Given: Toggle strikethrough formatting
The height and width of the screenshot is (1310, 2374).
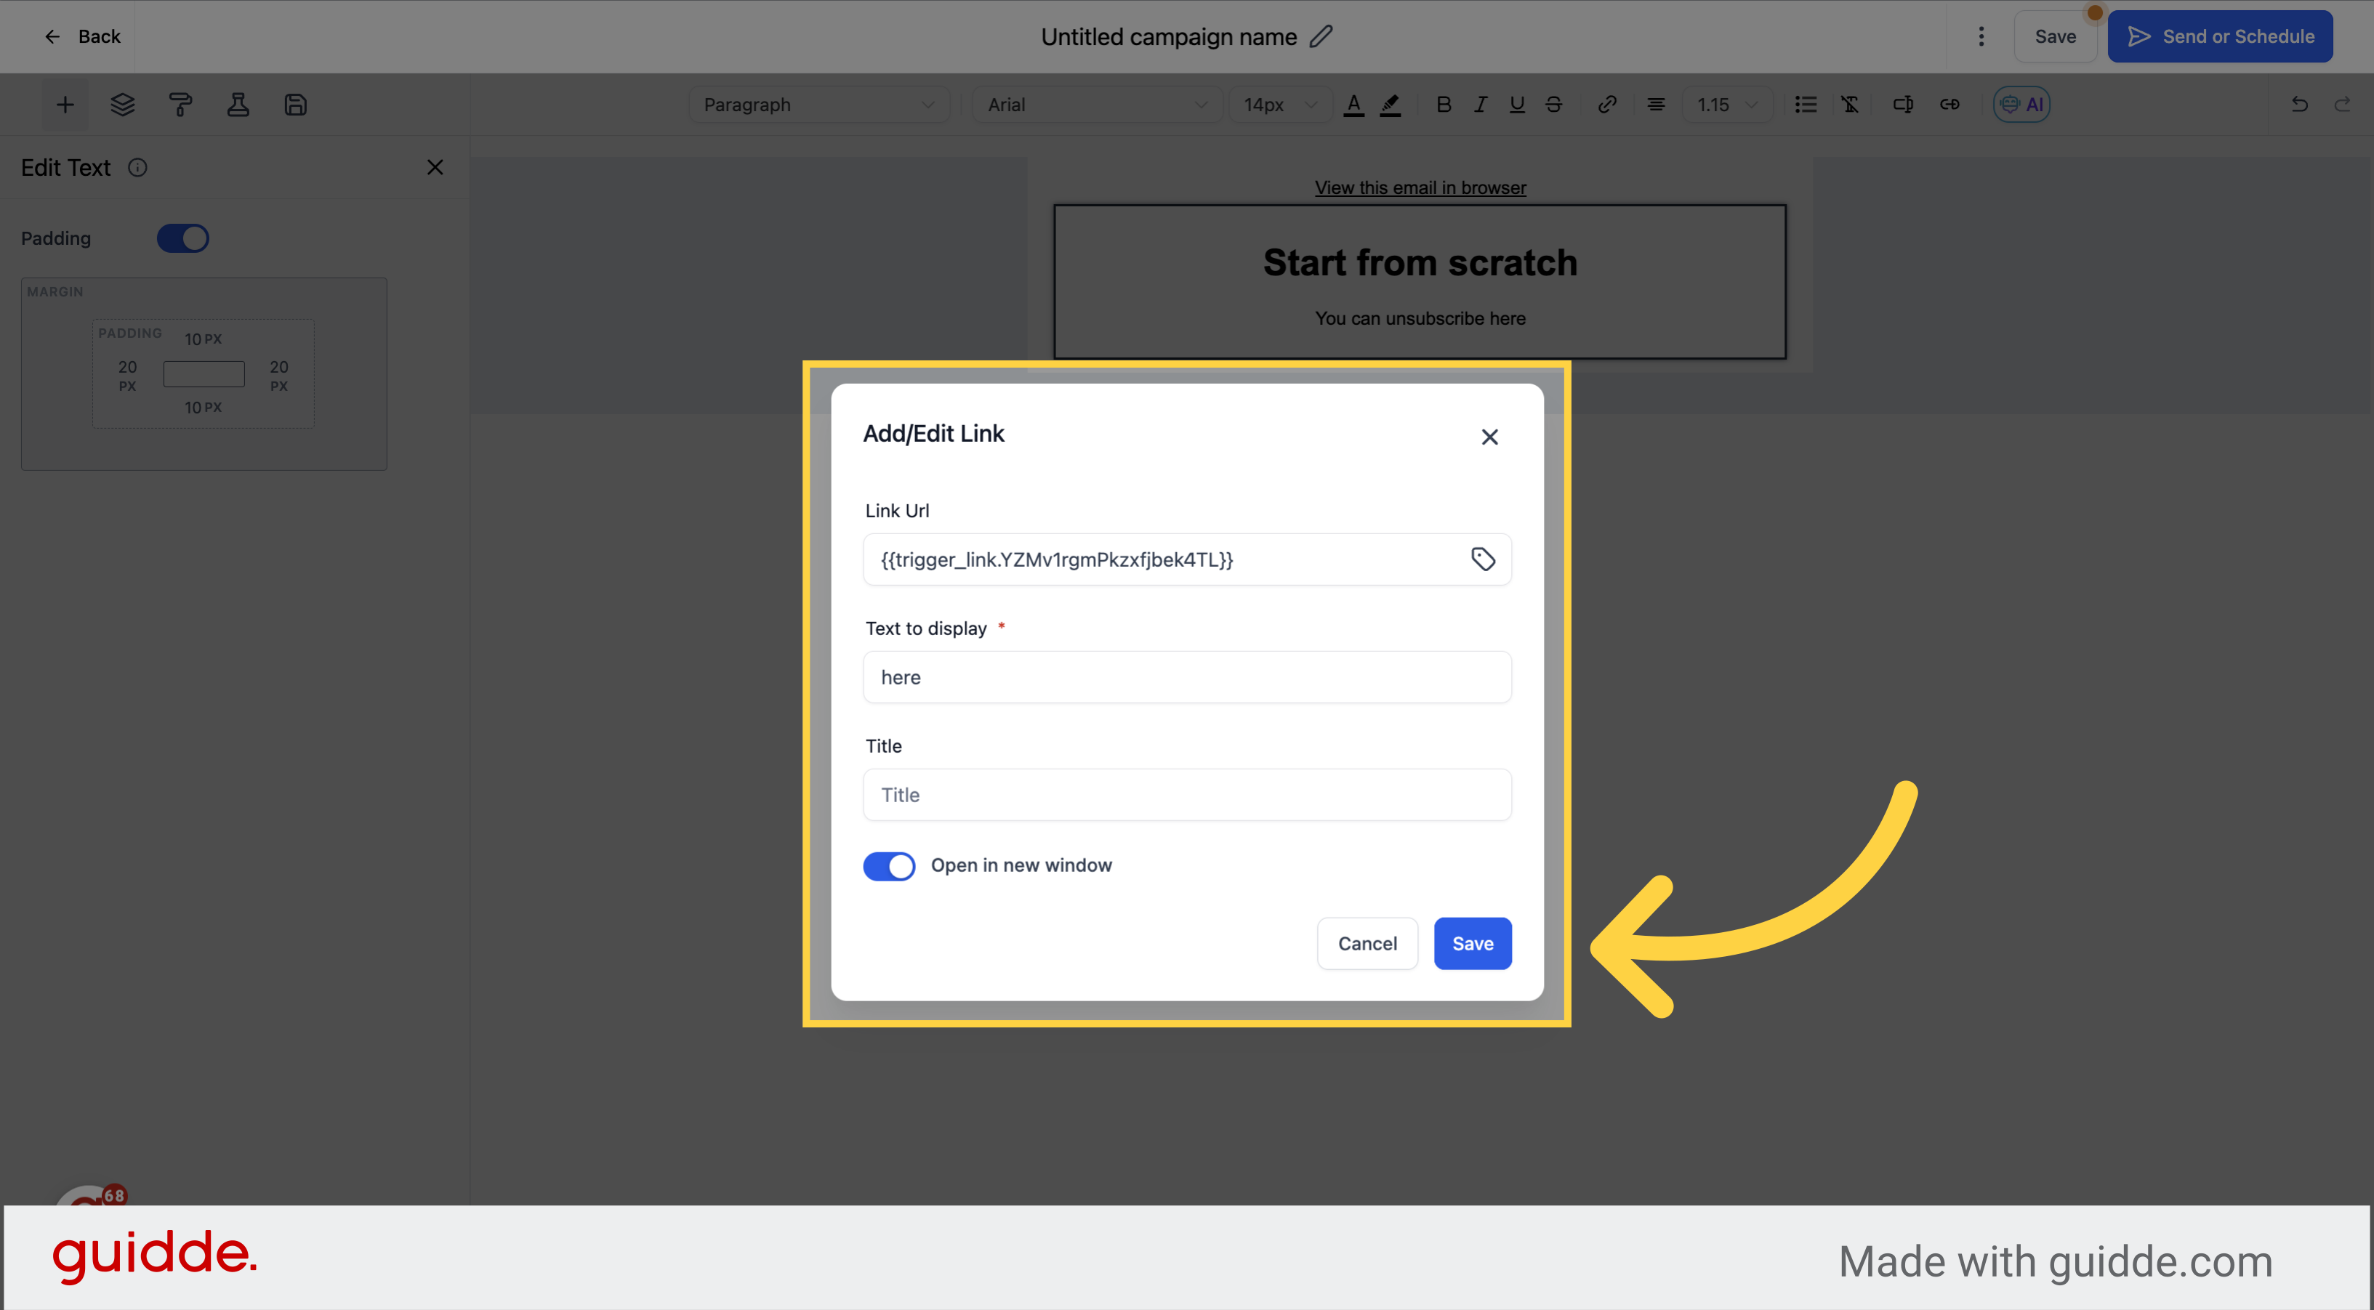Looking at the screenshot, I should click(x=1554, y=105).
